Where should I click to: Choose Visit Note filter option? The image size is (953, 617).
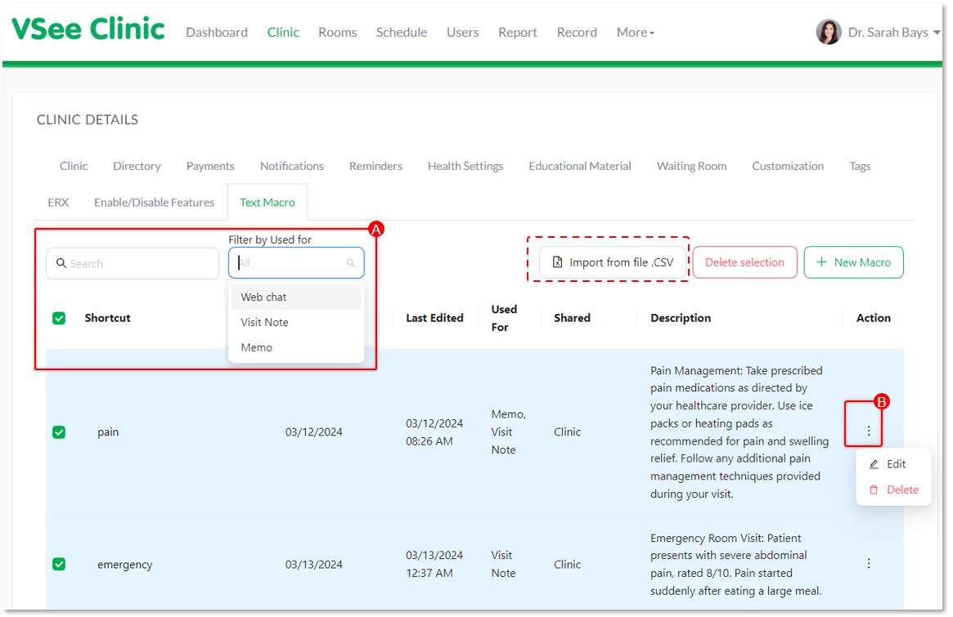tap(296, 323)
